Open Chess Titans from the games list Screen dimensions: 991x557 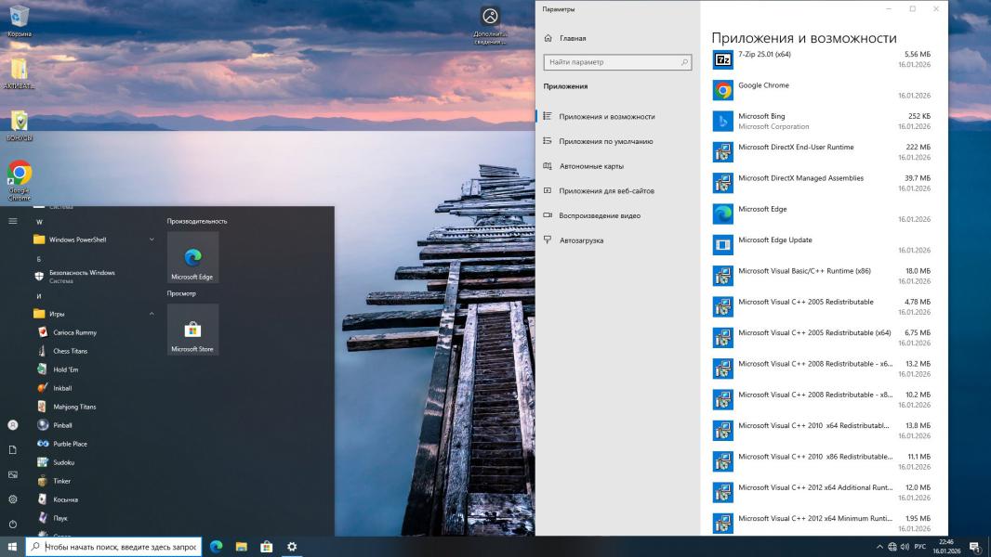coord(74,351)
